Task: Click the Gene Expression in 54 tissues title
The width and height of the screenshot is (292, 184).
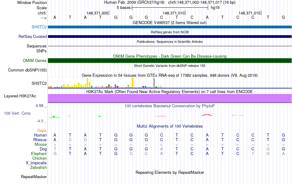Action: tap(170, 76)
